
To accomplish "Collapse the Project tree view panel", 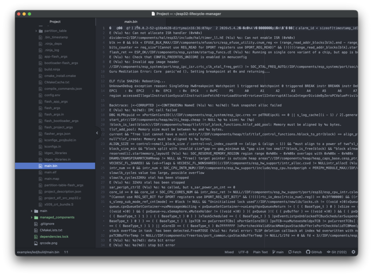I will [x=97, y=133].
